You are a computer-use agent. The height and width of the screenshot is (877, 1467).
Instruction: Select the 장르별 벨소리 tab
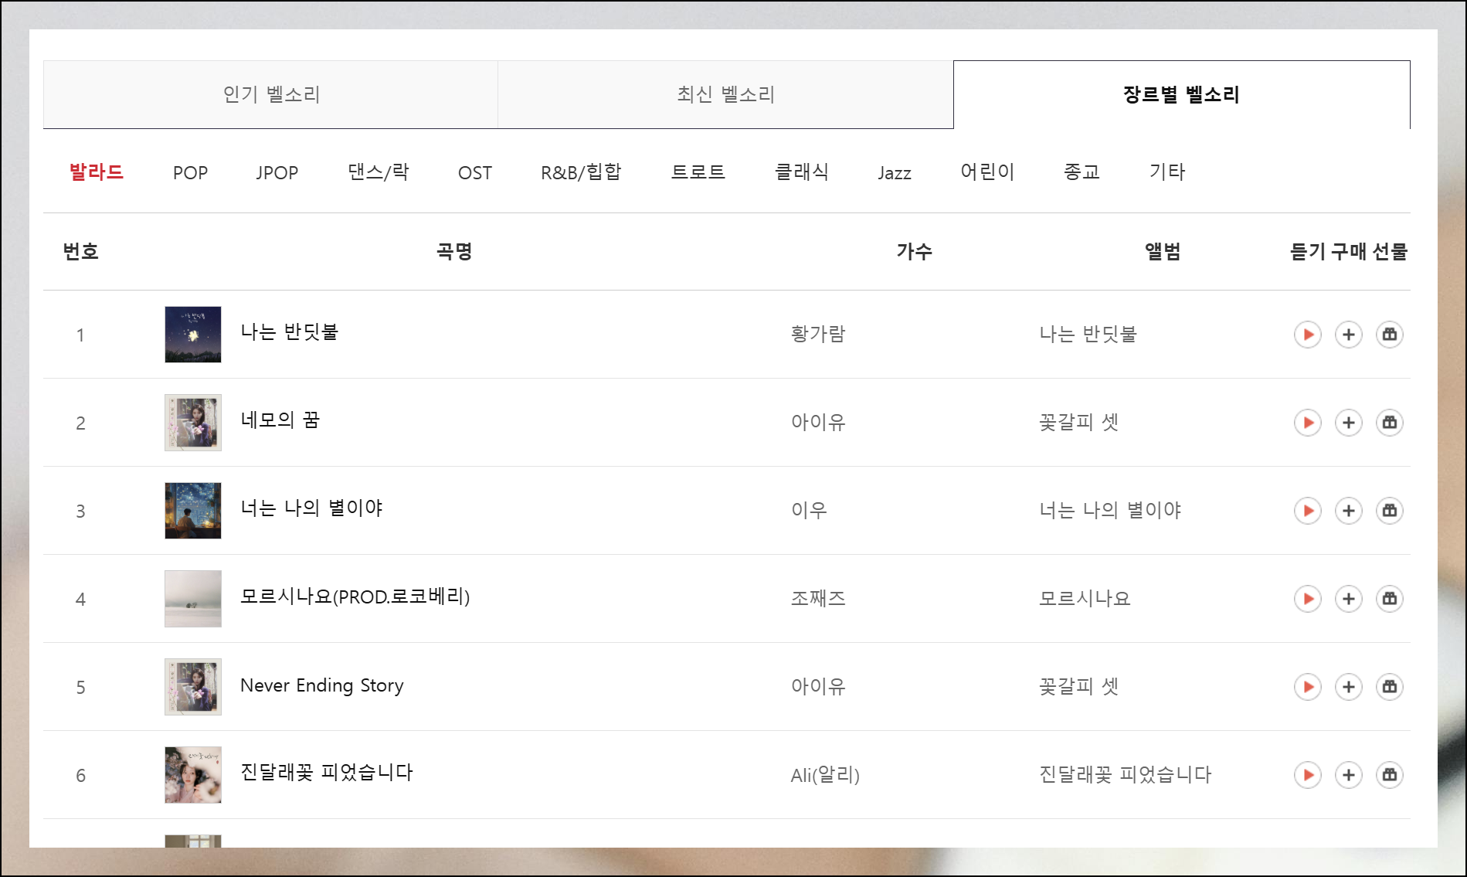tap(1181, 94)
